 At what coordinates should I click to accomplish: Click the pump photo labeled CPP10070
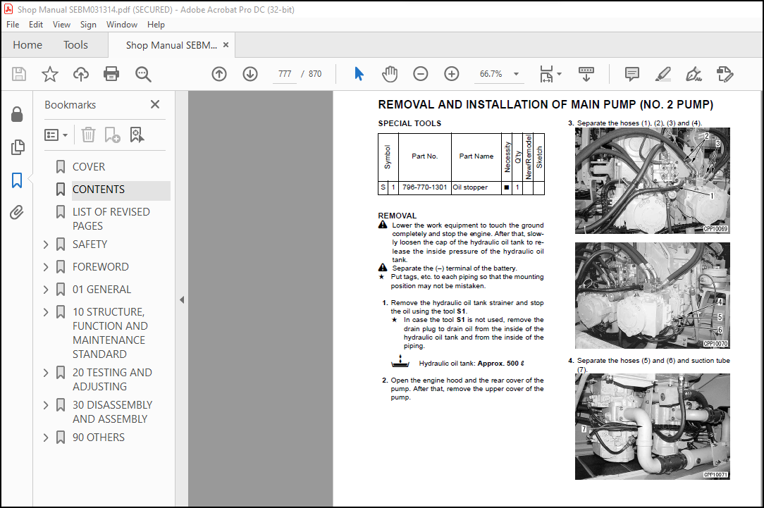click(653, 296)
